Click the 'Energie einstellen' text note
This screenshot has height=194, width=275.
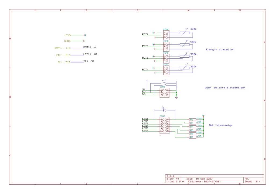(220, 50)
